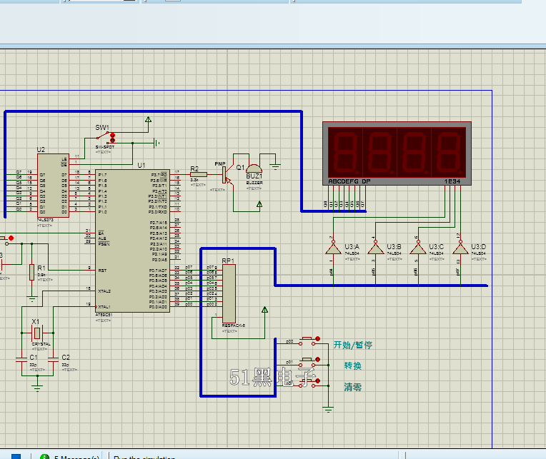Click the U3:A reference label
Viewport: 546px width, 459px height.
pos(352,246)
